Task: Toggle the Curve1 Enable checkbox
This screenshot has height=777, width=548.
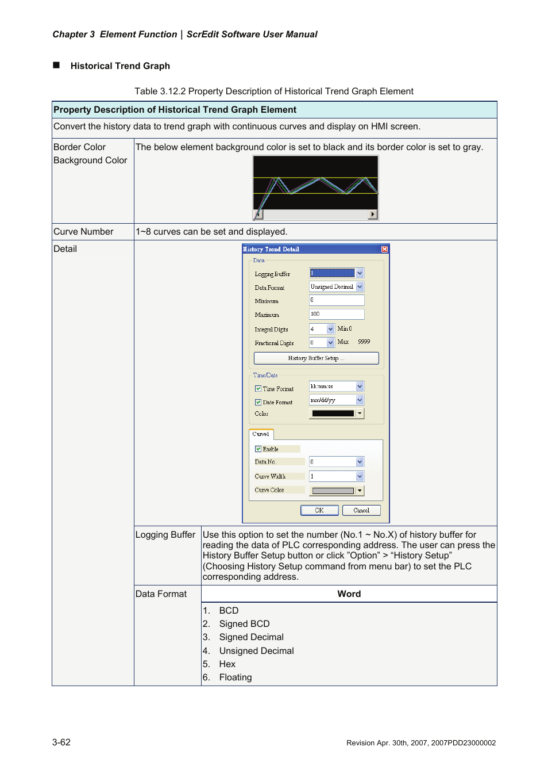Action: [x=258, y=449]
